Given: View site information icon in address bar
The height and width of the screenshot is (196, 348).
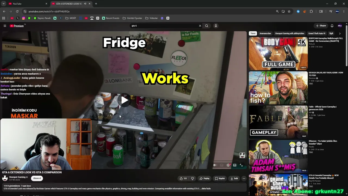Looking at the screenshot, I should 25,11.
